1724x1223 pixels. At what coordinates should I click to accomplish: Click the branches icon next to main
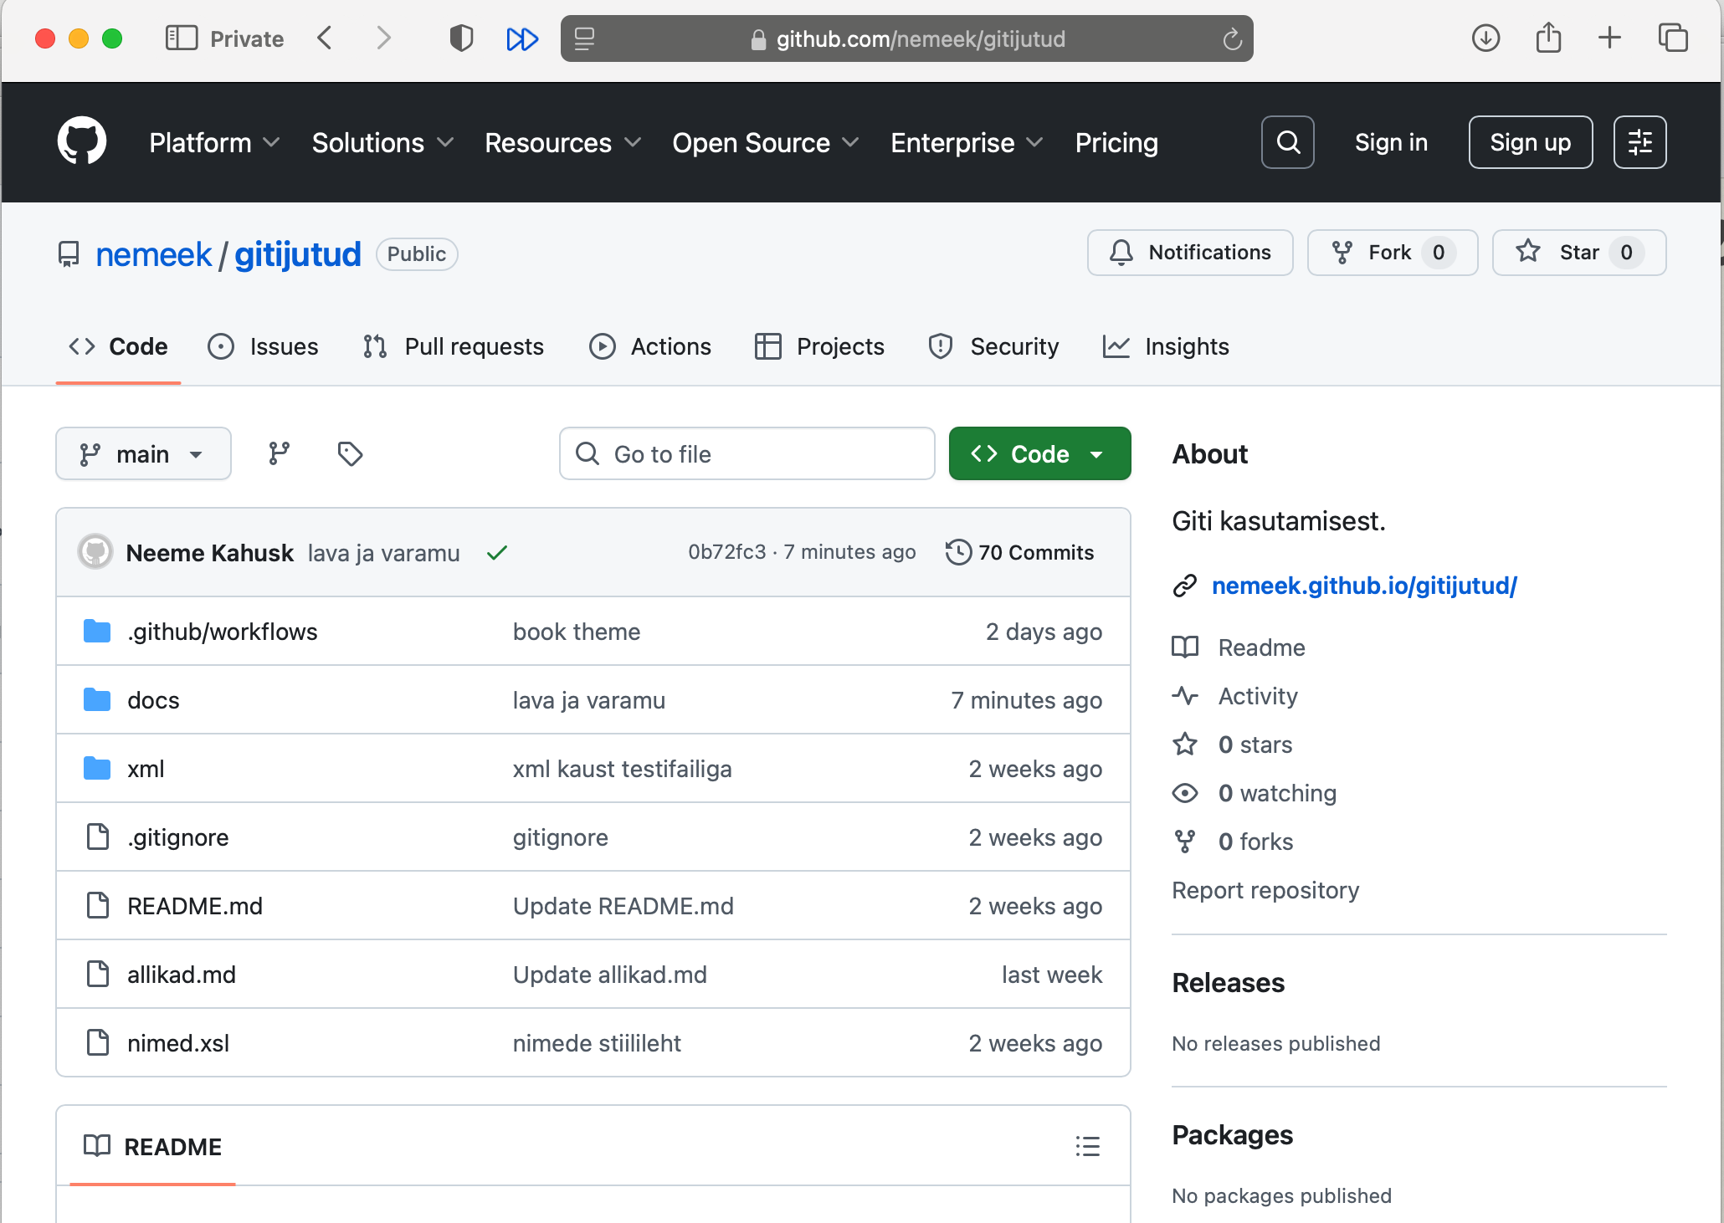coord(279,453)
